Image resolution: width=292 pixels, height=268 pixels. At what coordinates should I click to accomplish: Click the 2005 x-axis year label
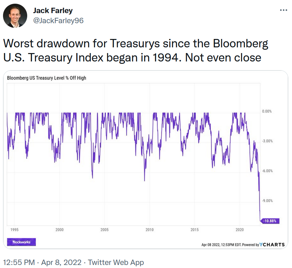[104, 230]
